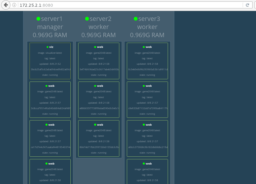
Task: Select container ID starting with a0b2c373068c
Action: click(x=148, y=147)
